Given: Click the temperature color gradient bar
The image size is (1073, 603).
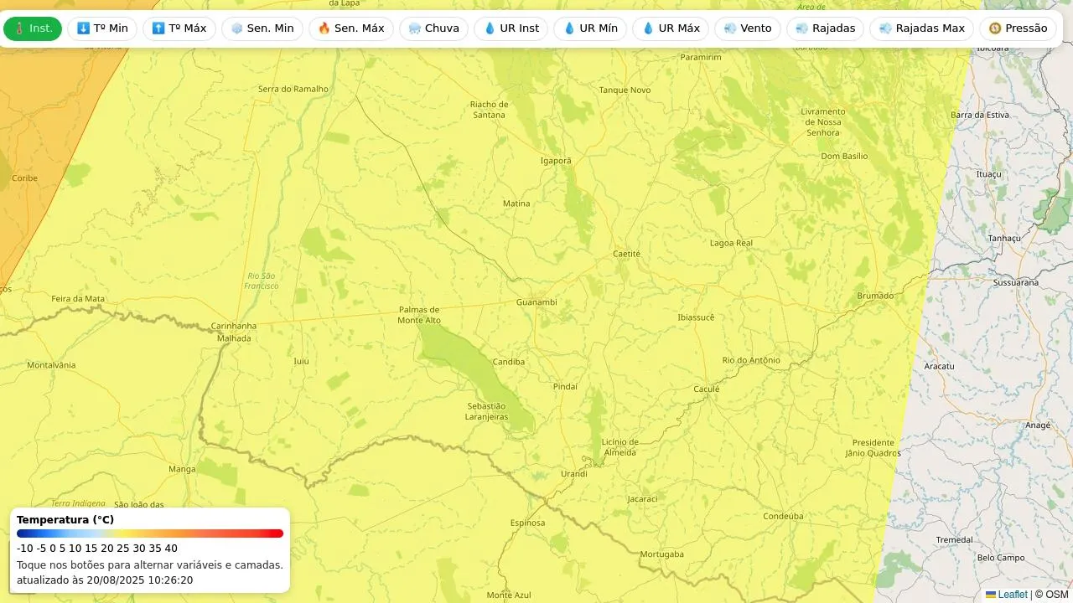Looking at the screenshot, I should 150,533.
